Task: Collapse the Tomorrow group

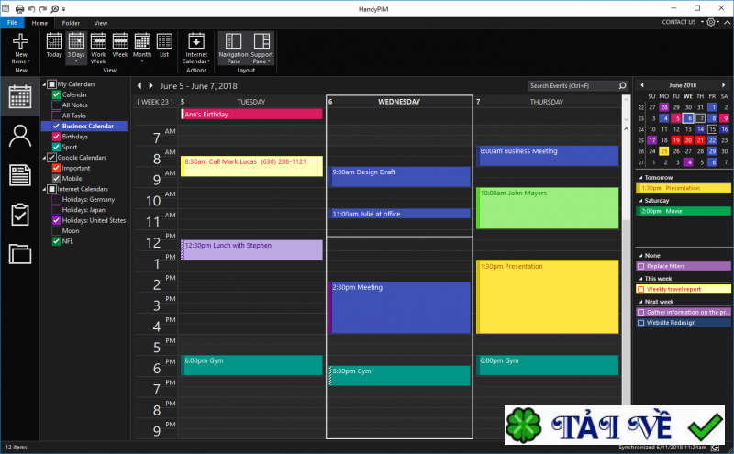Action: [x=640, y=178]
